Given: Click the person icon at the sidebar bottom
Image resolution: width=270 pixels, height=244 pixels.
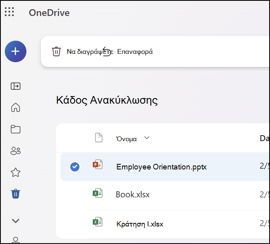Looking at the screenshot, I should coord(16,240).
